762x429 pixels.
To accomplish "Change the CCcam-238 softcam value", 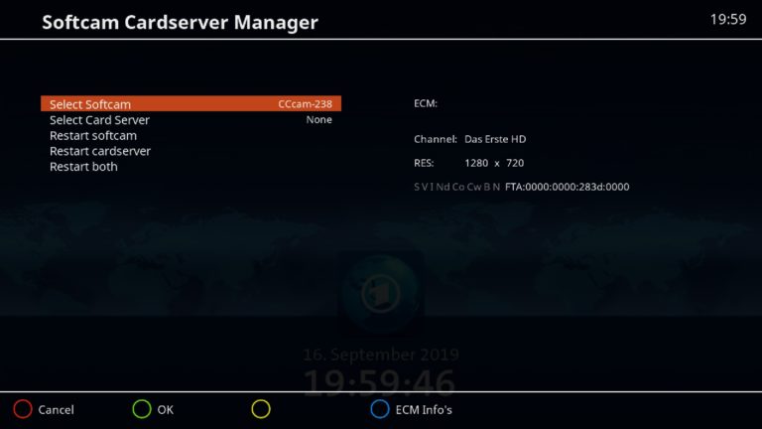I will point(306,104).
